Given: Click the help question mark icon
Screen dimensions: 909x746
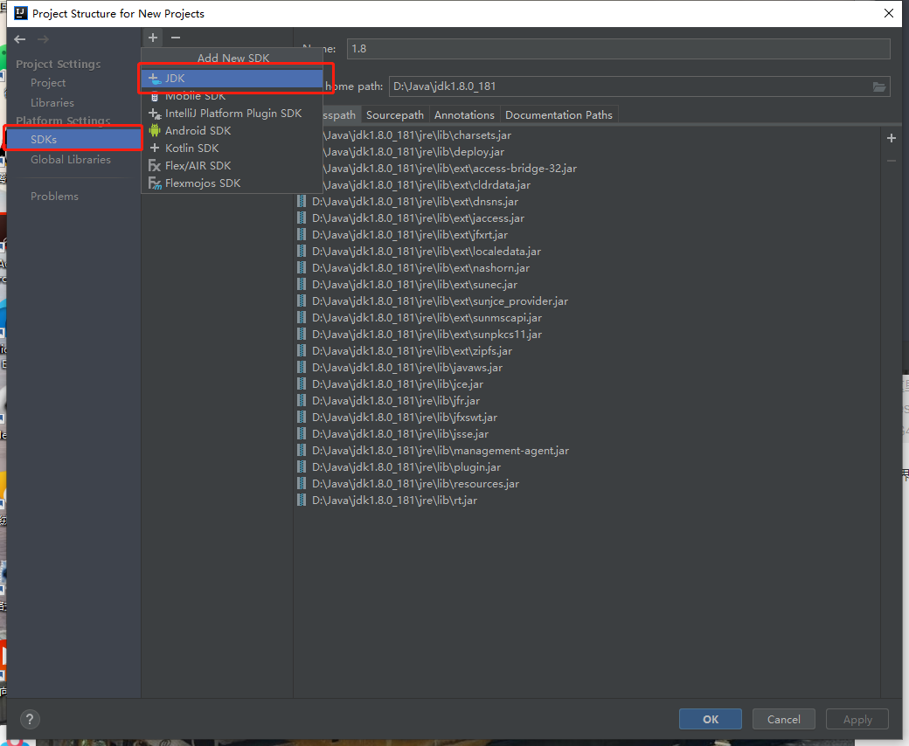Looking at the screenshot, I should pos(29,719).
